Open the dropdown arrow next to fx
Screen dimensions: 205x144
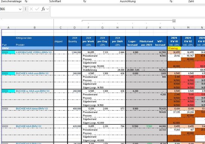[x=48, y=9]
